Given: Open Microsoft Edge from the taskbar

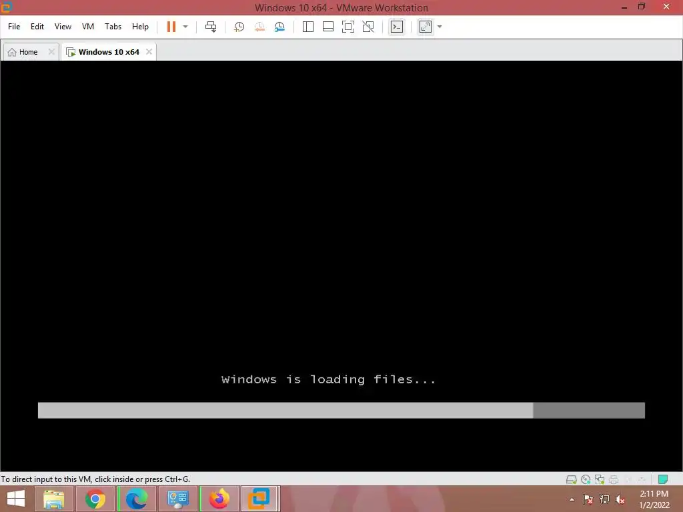Looking at the screenshot, I should [x=136, y=499].
